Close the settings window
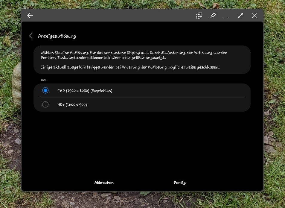 (254, 16)
